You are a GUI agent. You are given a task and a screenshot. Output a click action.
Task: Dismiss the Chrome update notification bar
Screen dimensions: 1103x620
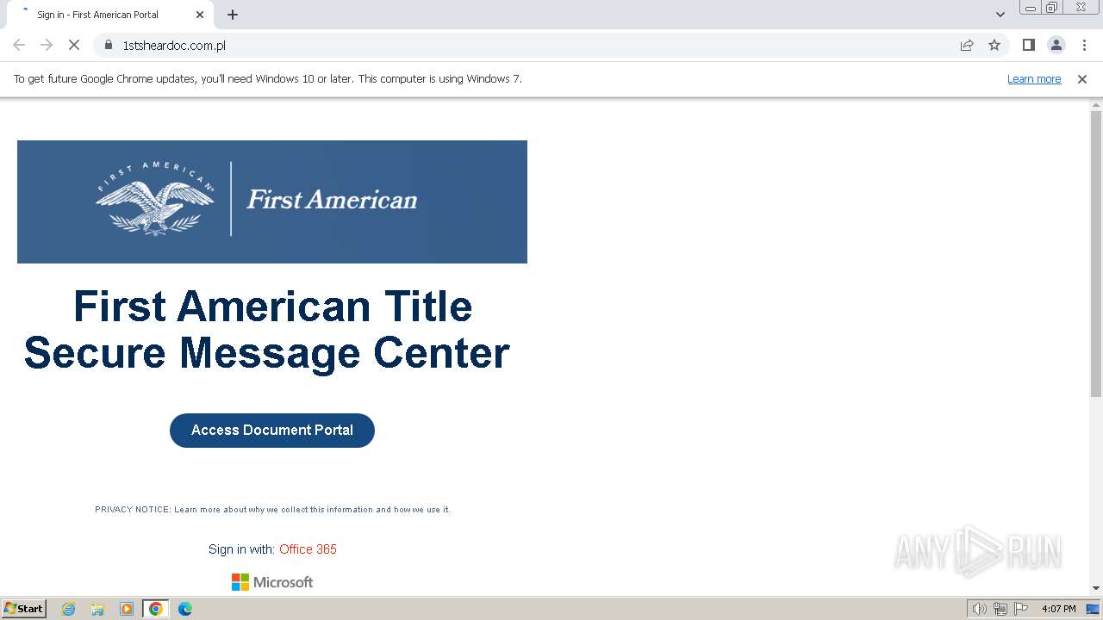point(1082,78)
